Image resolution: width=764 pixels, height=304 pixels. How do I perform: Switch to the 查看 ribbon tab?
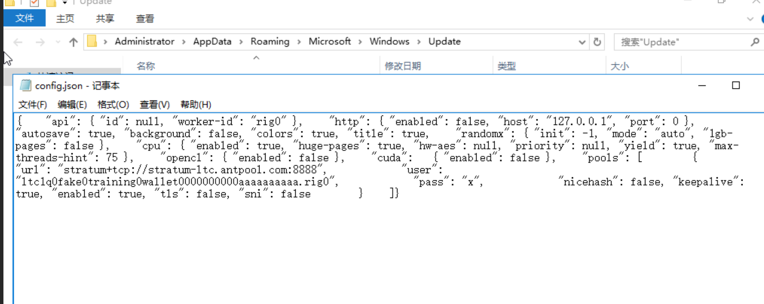(x=145, y=18)
